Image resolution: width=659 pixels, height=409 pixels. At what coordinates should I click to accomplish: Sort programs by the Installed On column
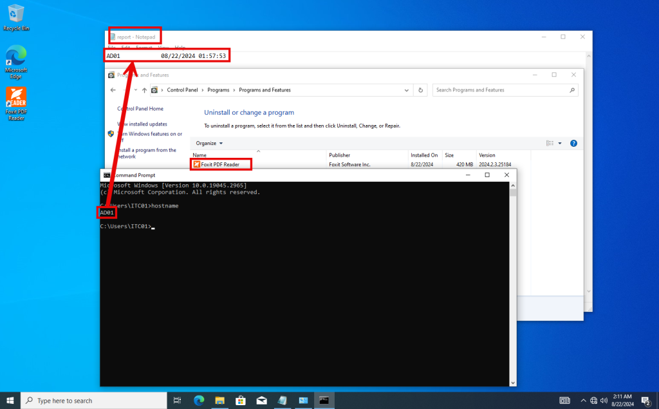click(x=424, y=155)
